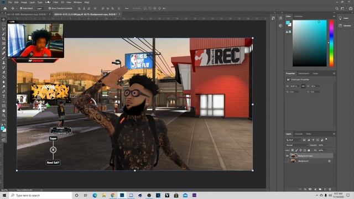Open the Properties panel flyout menu
Screen dimensions: 354x199
[334, 74]
